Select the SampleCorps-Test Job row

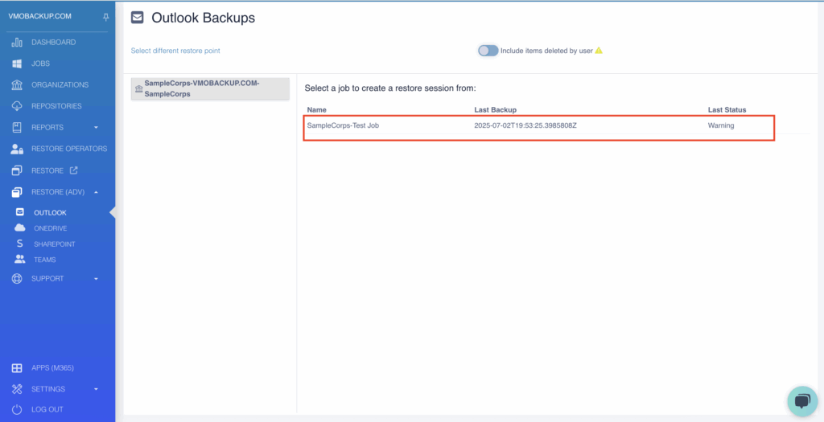(538, 128)
